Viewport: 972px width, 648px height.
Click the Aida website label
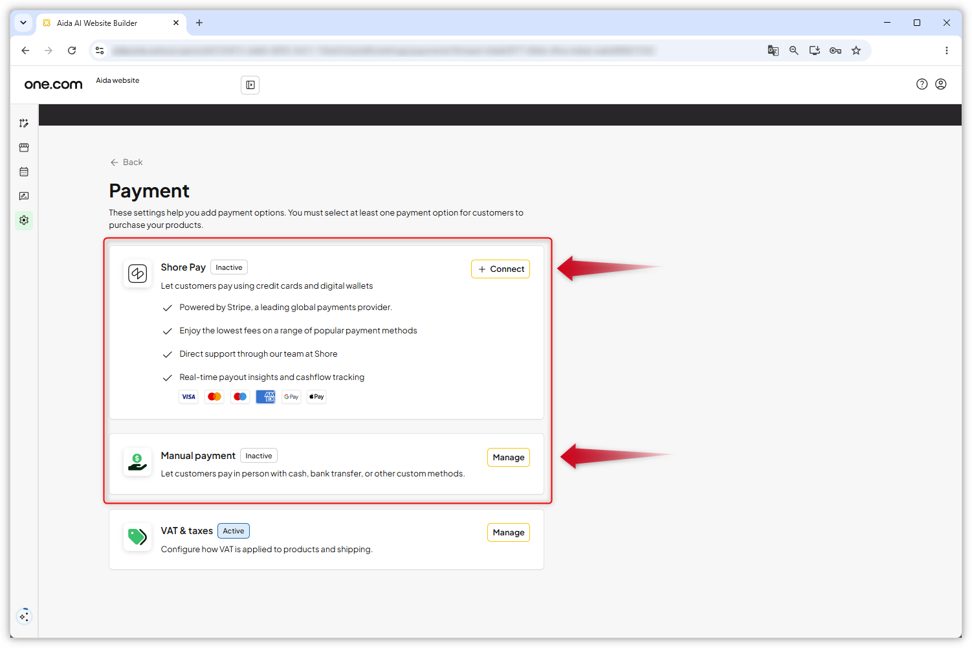[118, 80]
